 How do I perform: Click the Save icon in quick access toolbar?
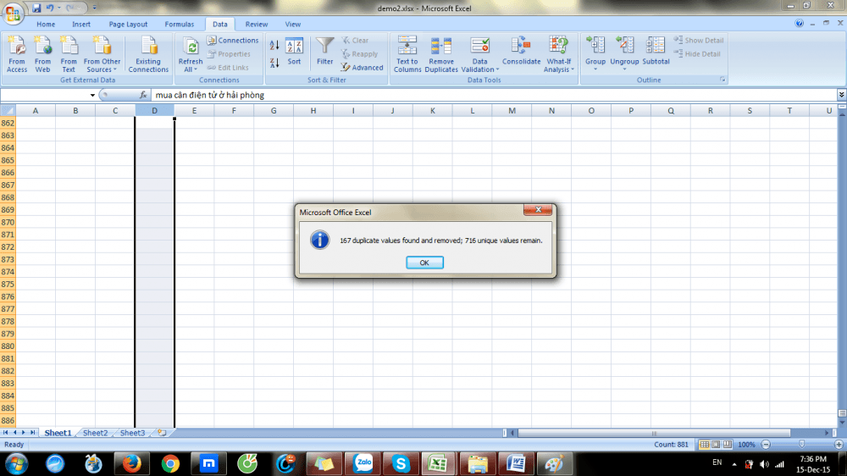pyautogui.click(x=36, y=8)
